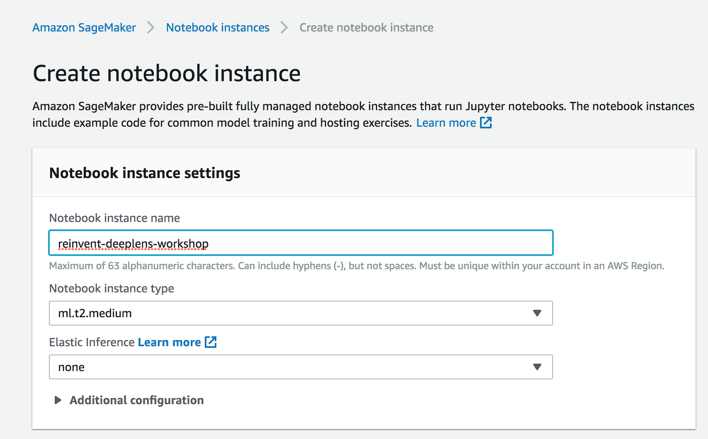Click external link icon beside Elastic Inference
This screenshot has height=439, width=708.
click(x=211, y=342)
